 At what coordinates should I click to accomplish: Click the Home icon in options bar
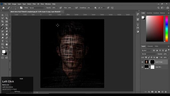tap(3, 8)
